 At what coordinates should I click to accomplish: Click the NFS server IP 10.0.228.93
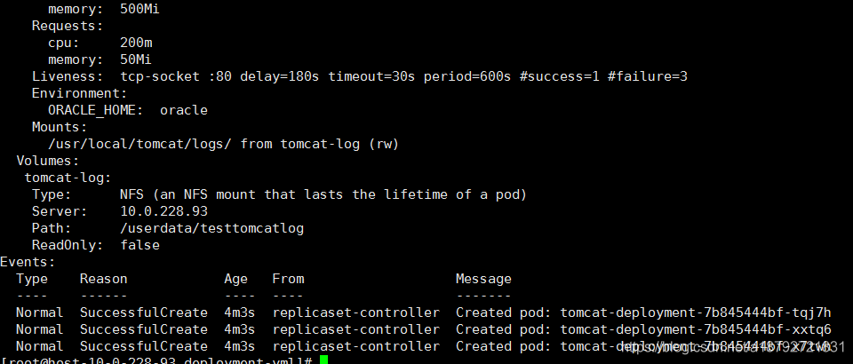coord(163,211)
